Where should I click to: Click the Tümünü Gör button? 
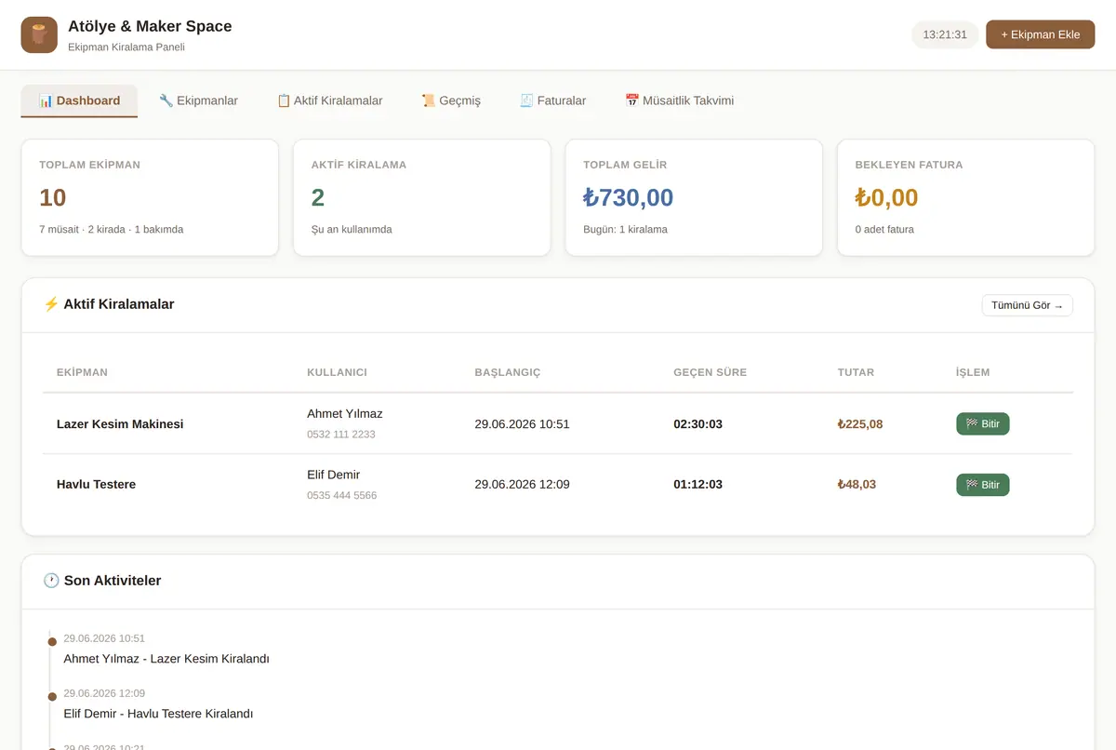1027,305
